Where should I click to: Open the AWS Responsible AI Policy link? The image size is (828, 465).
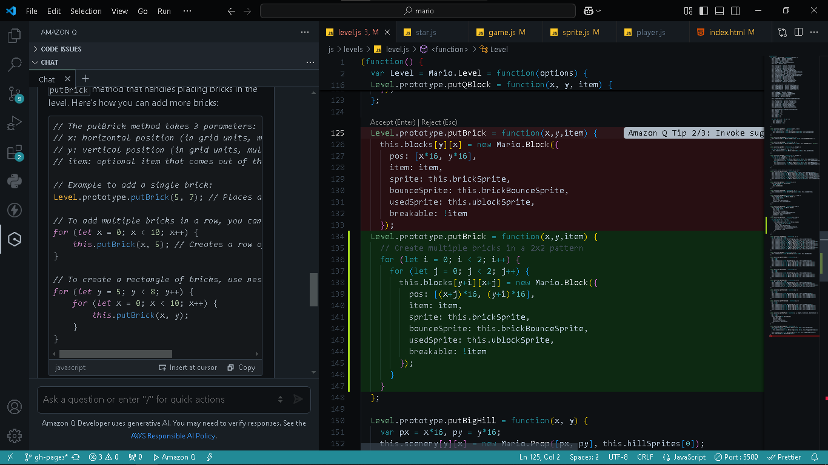173,436
